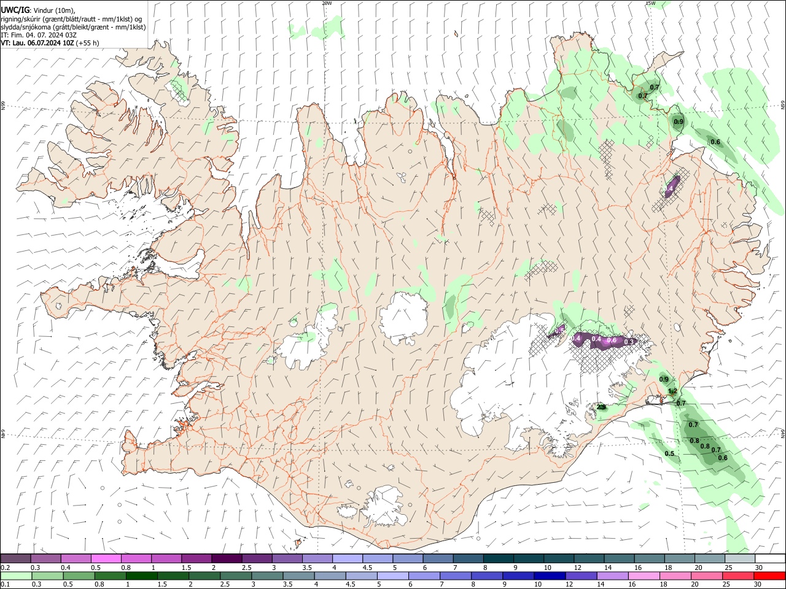Click the 20W longitude label
The height and width of the screenshot is (589, 786).
tap(327, 3)
